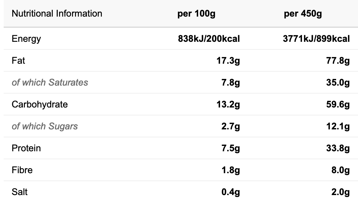
Task: Select the Fat row label
Action: pyautogui.click(x=18, y=60)
